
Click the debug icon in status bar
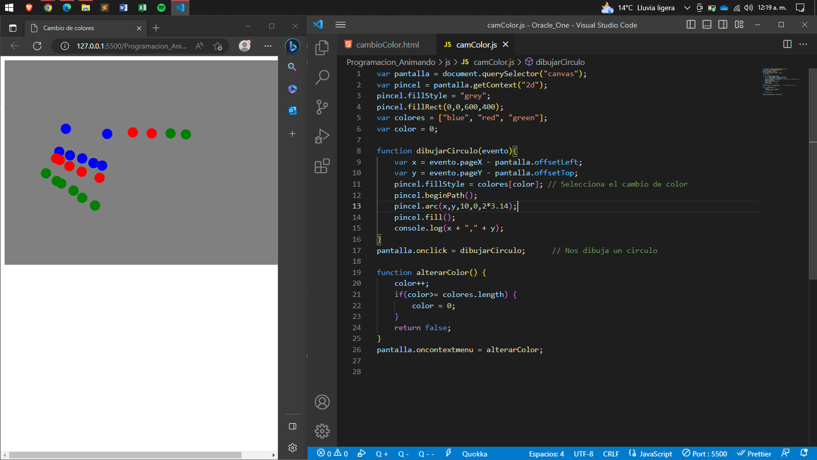pos(362,453)
